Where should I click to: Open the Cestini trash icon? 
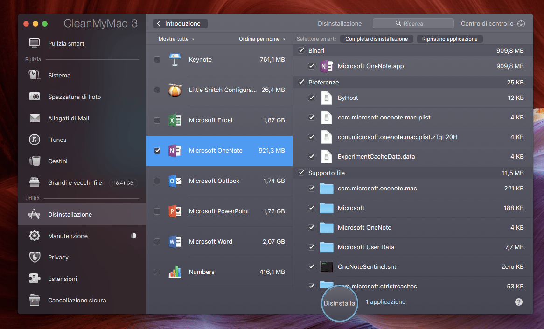35,161
